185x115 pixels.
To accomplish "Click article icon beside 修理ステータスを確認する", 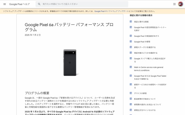I will [x=131, y=47].
